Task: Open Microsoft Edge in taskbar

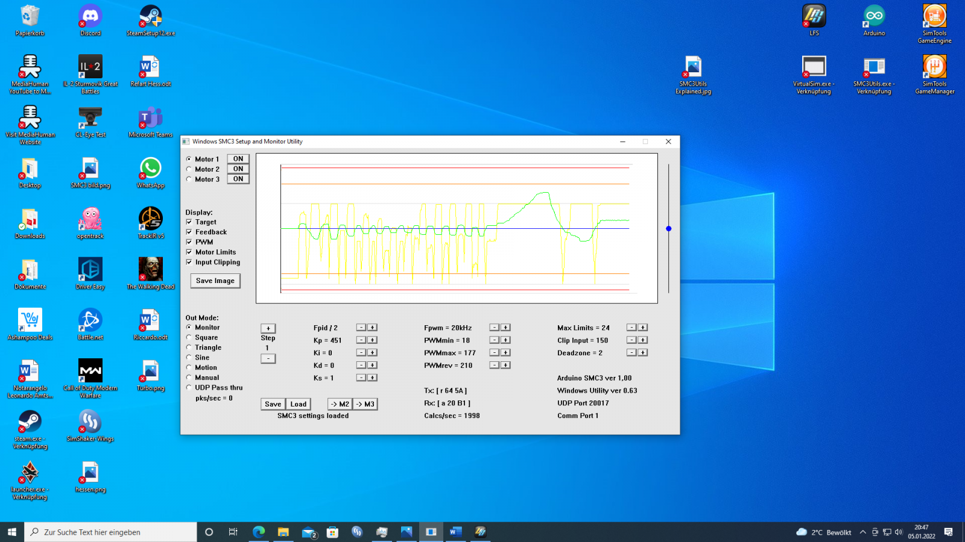Action: (x=259, y=532)
